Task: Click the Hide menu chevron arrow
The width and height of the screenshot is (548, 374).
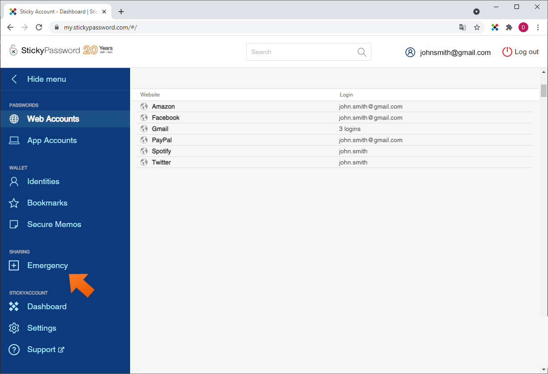Action: (14, 79)
